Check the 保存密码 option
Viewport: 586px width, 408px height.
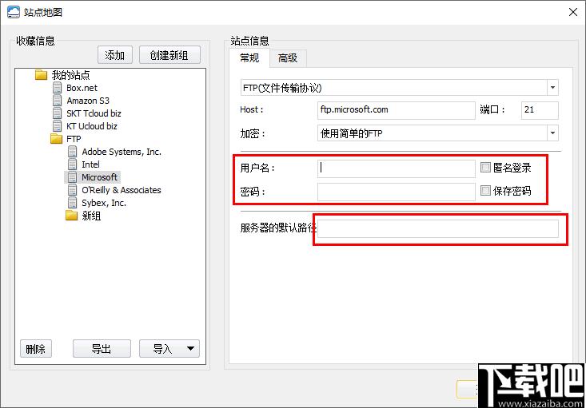485,191
